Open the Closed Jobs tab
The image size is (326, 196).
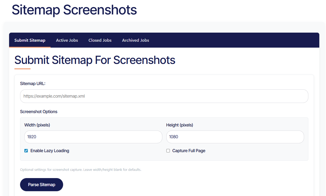click(x=100, y=40)
